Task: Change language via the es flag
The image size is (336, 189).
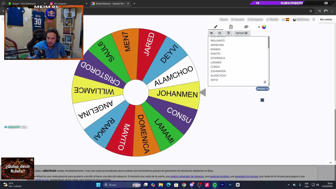Action: (285, 19)
